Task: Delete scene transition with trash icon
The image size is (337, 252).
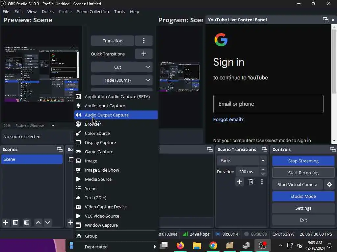Action: point(251,182)
